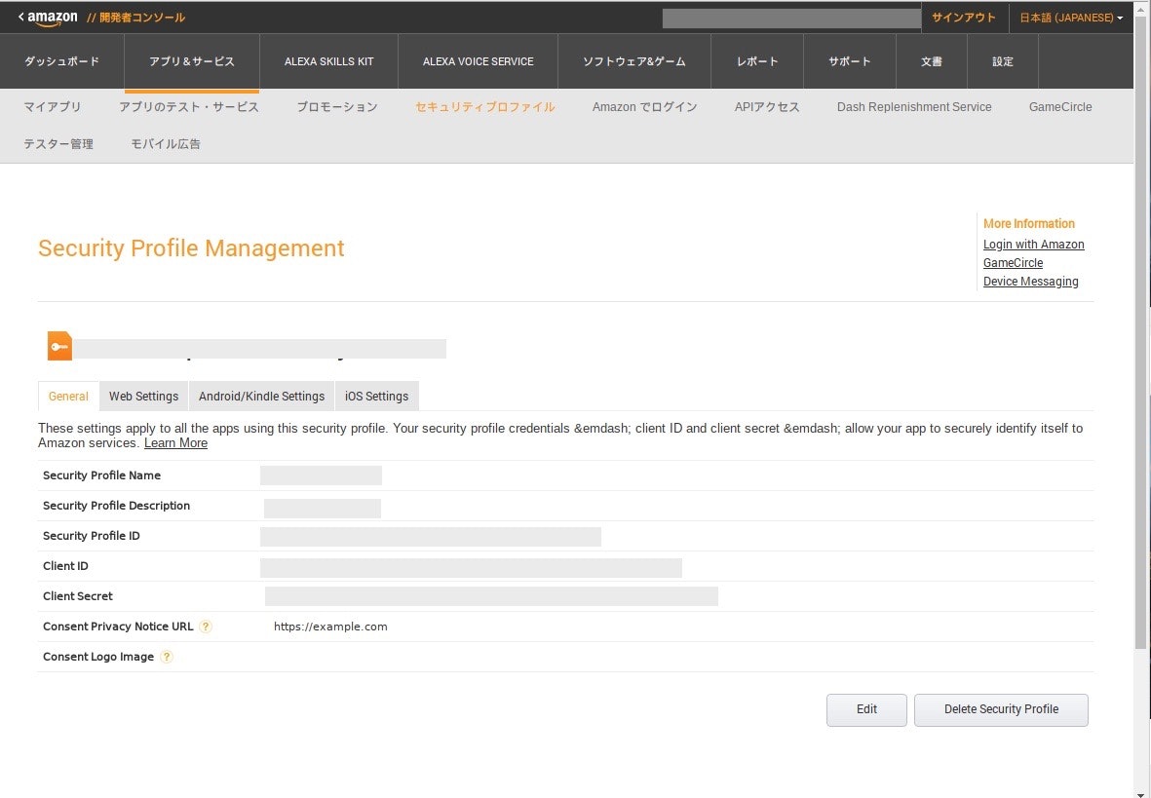Viewport: 1151px width, 798px height.
Task: Select the General tab
Action: (68, 397)
